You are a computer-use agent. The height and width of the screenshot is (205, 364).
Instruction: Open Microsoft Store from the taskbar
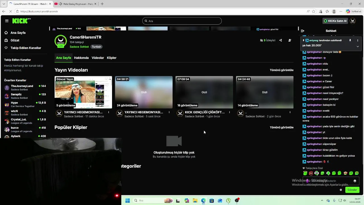tap(212, 200)
